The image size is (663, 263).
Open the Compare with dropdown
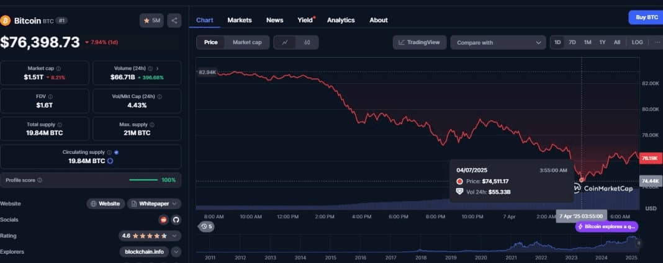[498, 43]
